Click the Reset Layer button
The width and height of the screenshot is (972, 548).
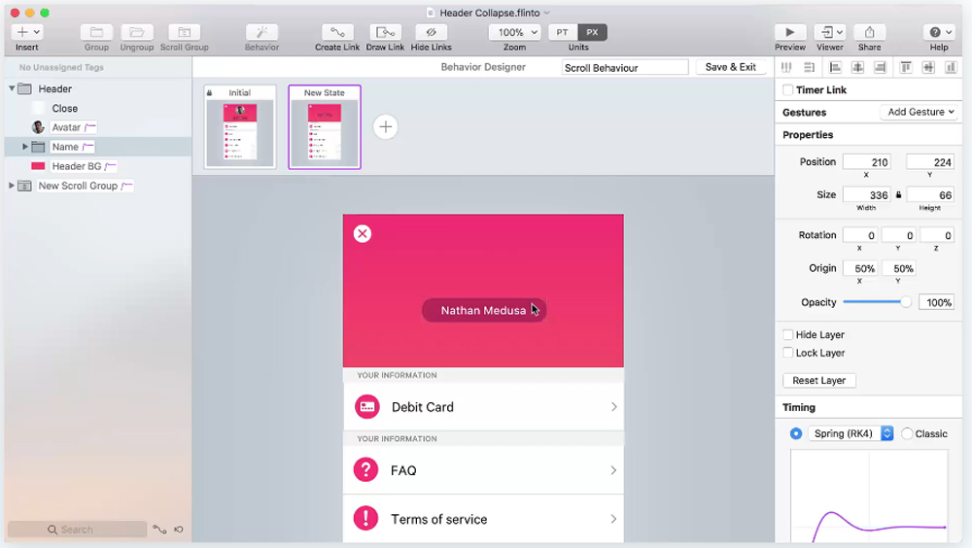pyautogui.click(x=818, y=381)
